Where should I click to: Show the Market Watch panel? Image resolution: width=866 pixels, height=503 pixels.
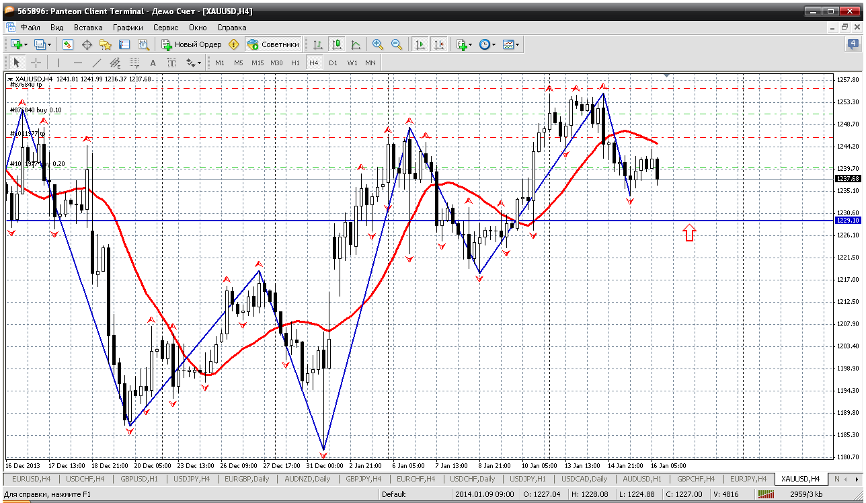pyautogui.click(x=68, y=44)
